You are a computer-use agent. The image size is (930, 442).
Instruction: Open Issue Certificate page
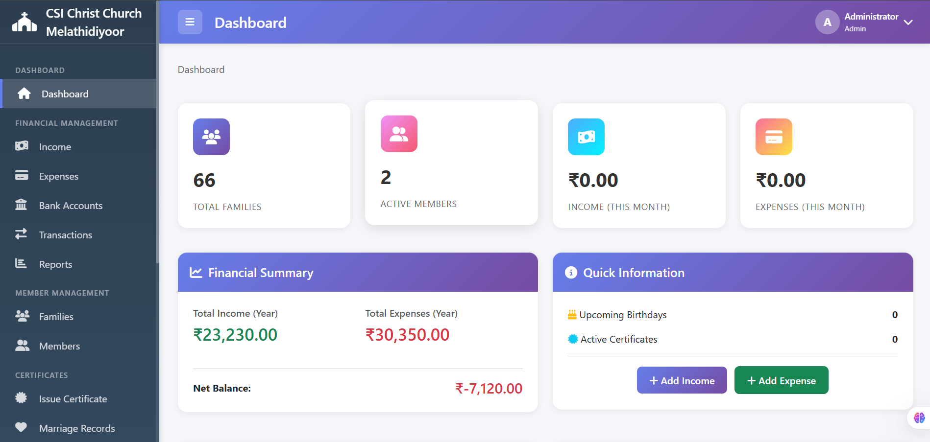73,399
